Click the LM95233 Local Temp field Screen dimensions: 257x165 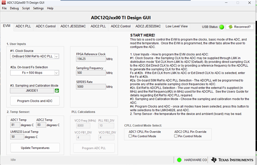coord(17,137)
